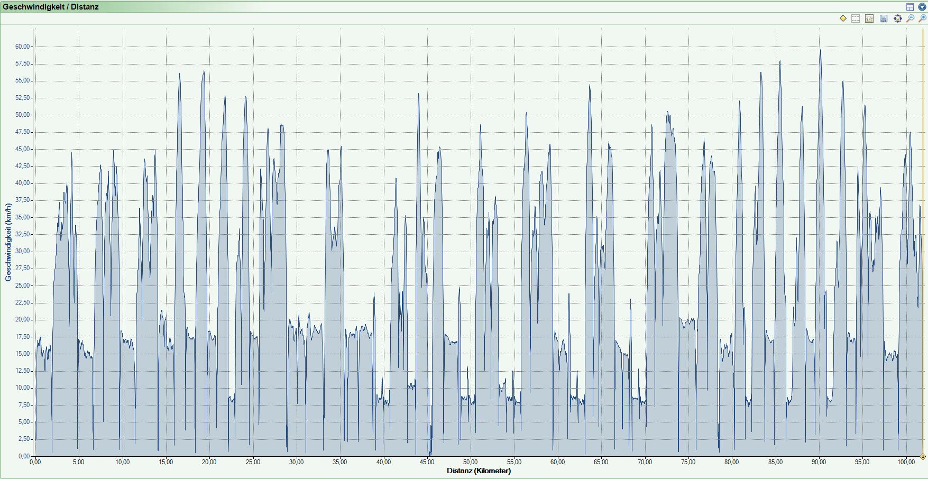This screenshot has height=479, width=928.
Task: Click the 0,00 tick on the distance axis
Action: click(x=35, y=462)
